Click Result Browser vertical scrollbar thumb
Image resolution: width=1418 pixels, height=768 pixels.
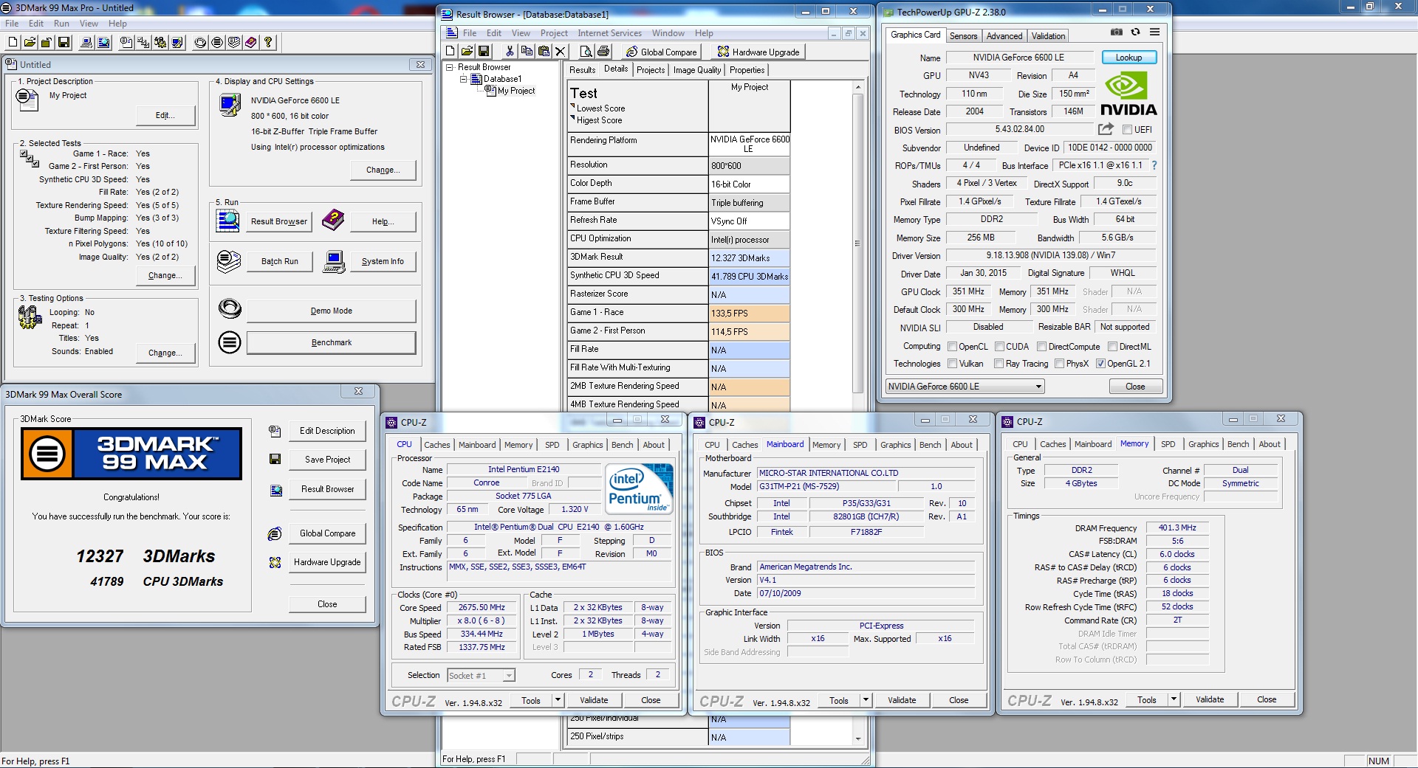tap(857, 243)
